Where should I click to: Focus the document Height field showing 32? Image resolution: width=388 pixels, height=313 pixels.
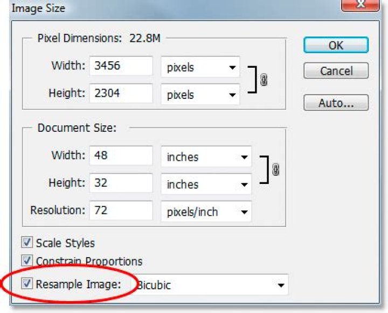click(121, 183)
